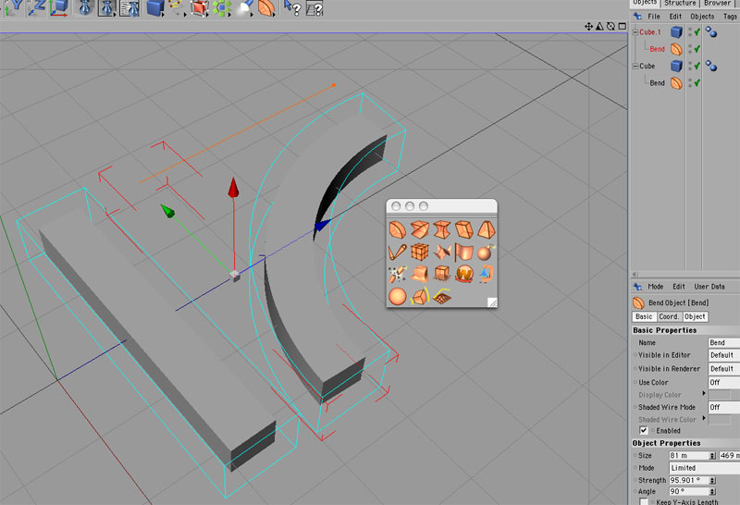Open the Mode dropdown showing Limited
This screenshot has height=505, width=740.
click(x=705, y=468)
